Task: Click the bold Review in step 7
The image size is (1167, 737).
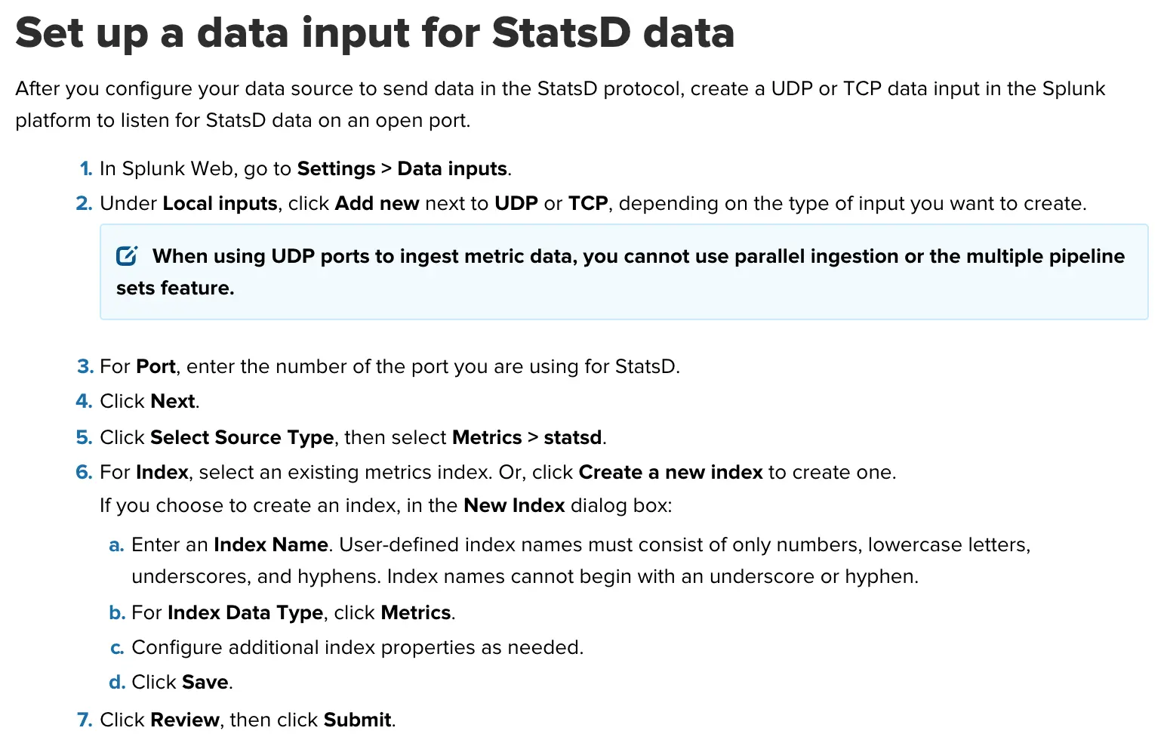Action: pos(185,720)
